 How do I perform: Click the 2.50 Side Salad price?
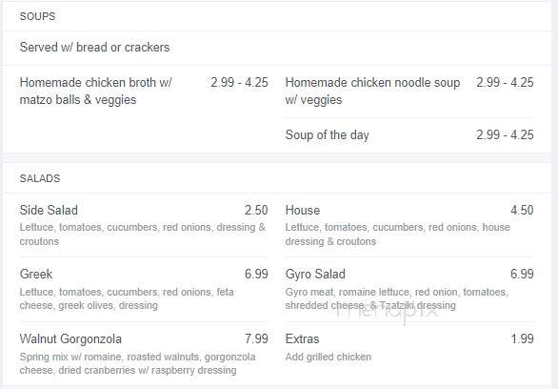256,210
